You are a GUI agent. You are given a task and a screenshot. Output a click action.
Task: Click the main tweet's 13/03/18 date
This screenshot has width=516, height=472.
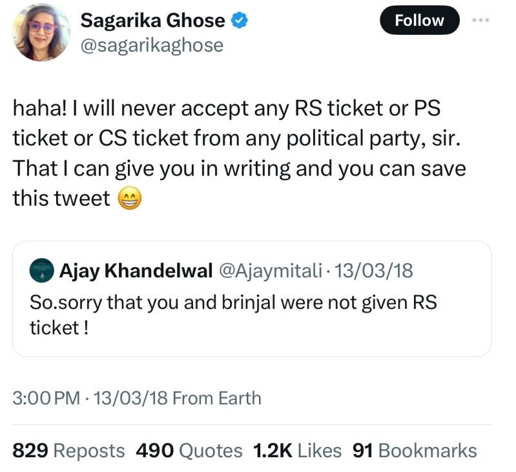(x=130, y=398)
